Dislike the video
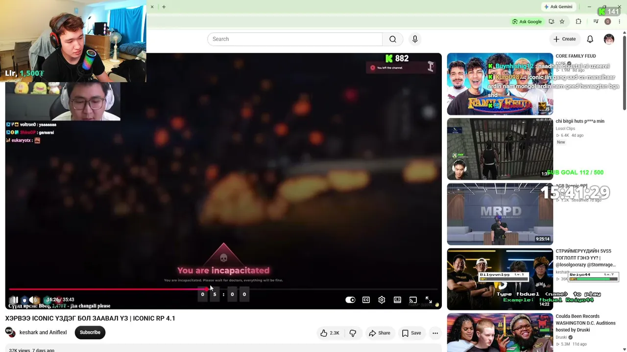 click(x=353, y=333)
